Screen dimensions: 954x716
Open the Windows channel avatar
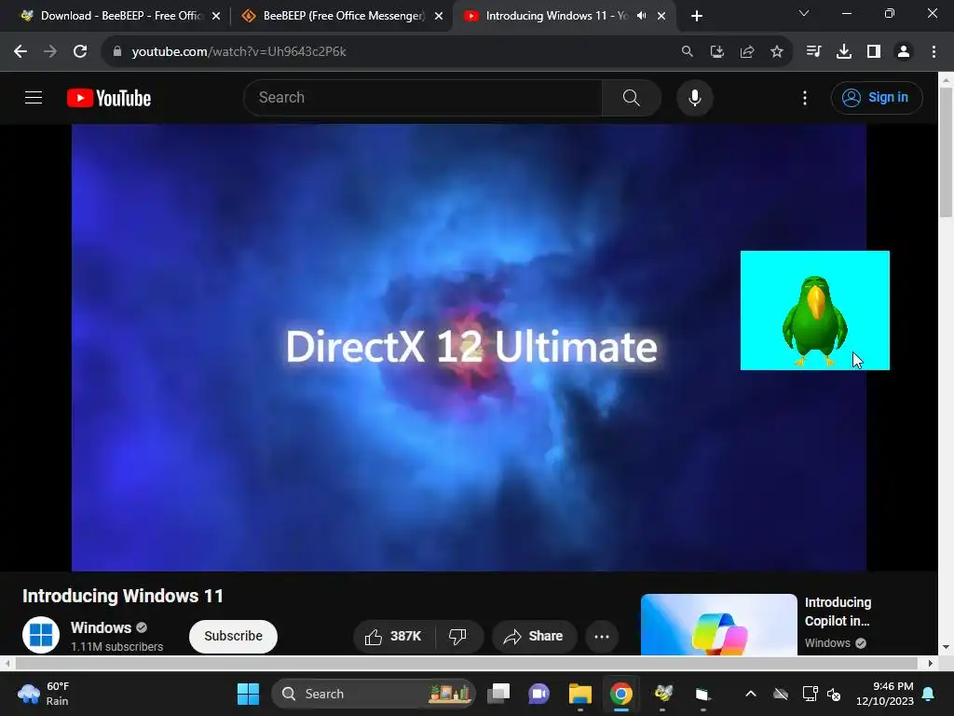(41, 635)
